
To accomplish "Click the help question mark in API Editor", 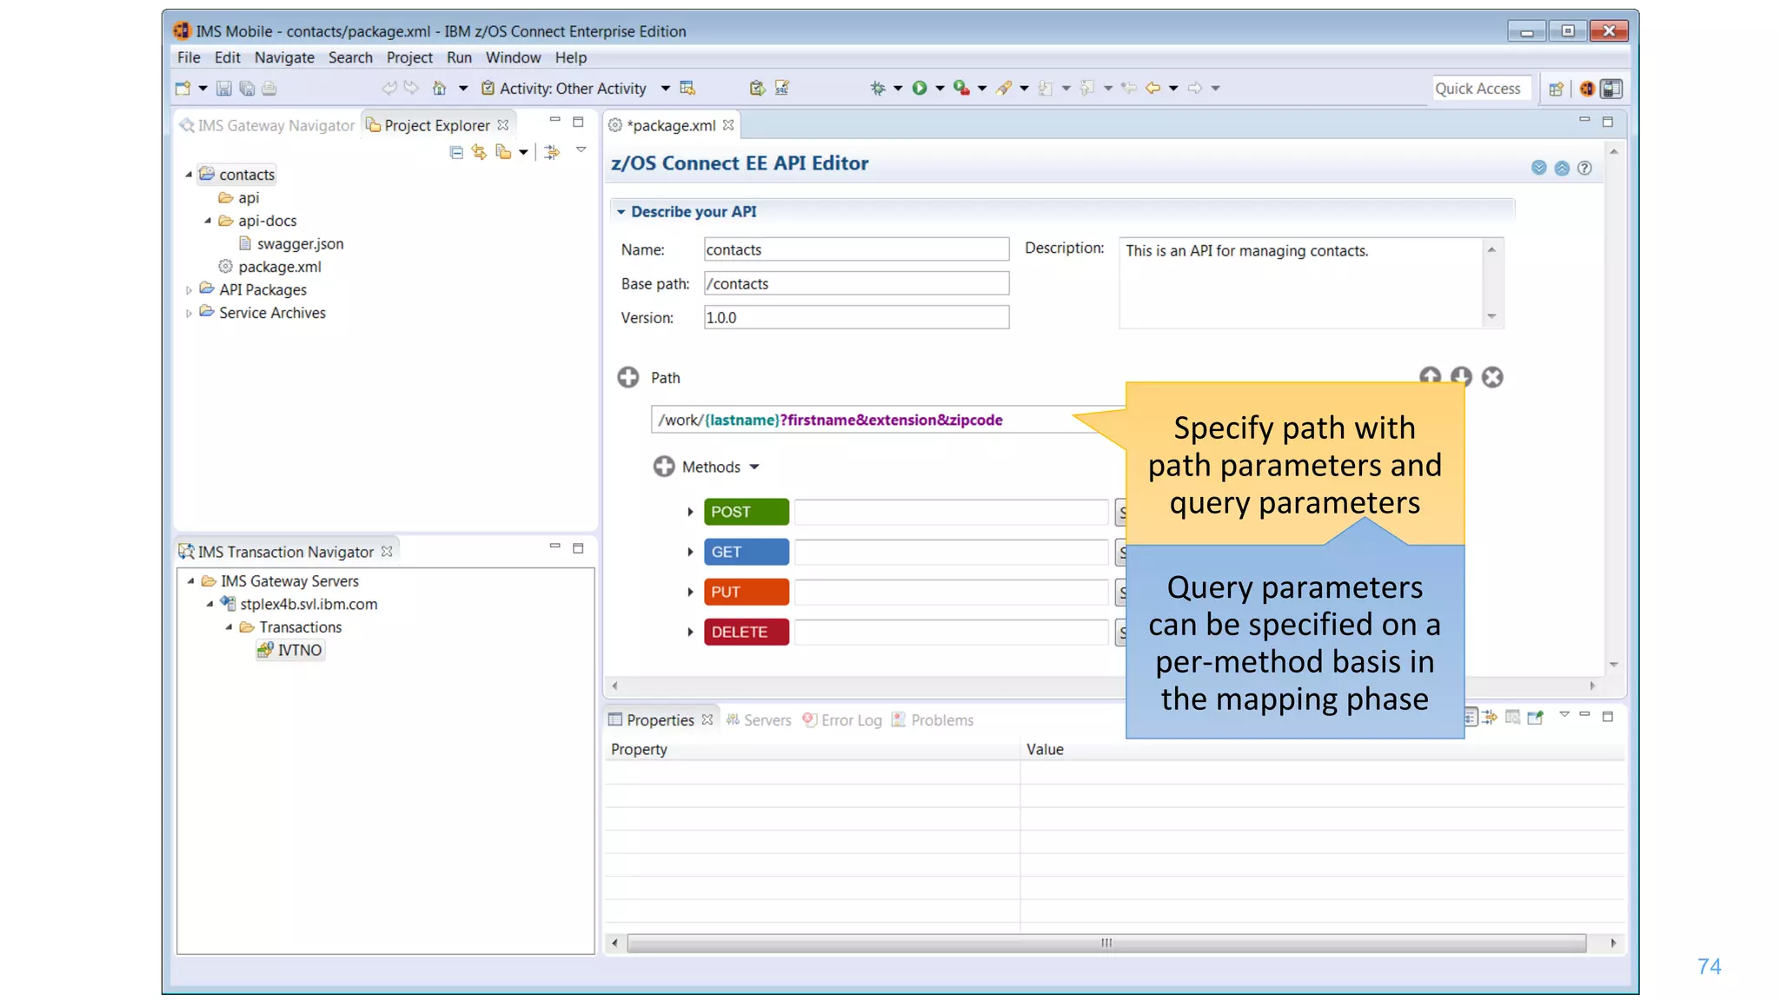I will point(1584,168).
